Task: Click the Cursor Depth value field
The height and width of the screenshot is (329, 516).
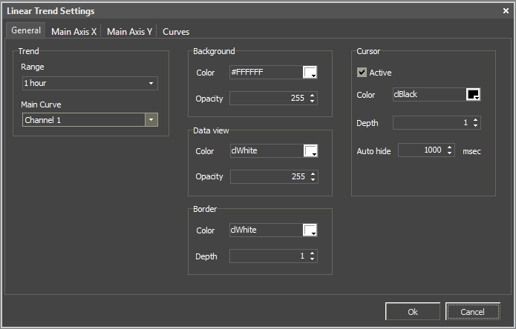Action: click(x=432, y=122)
